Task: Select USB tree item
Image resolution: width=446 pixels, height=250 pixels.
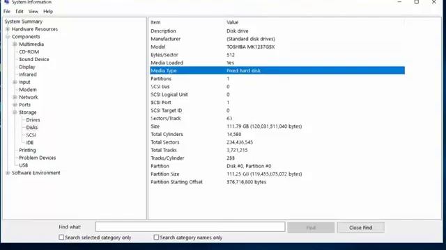Action: tap(23, 165)
